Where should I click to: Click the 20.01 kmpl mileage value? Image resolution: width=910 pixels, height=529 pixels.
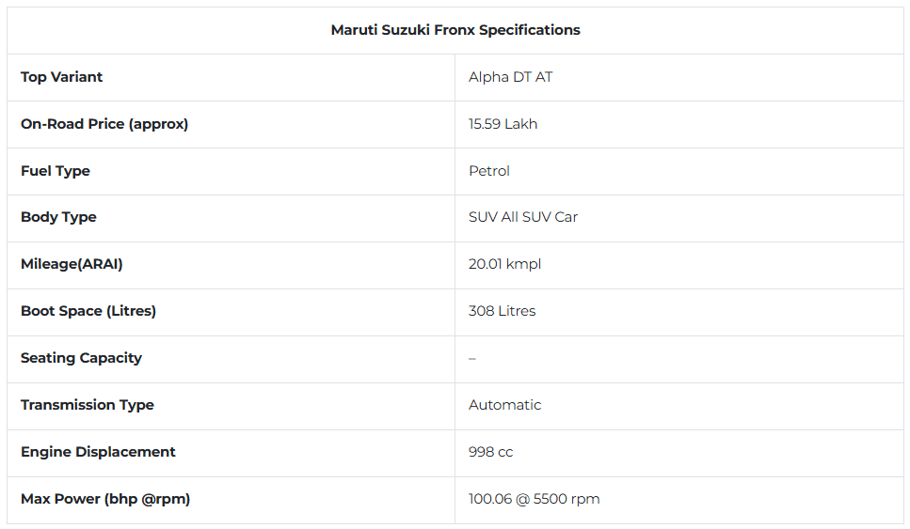click(x=504, y=264)
